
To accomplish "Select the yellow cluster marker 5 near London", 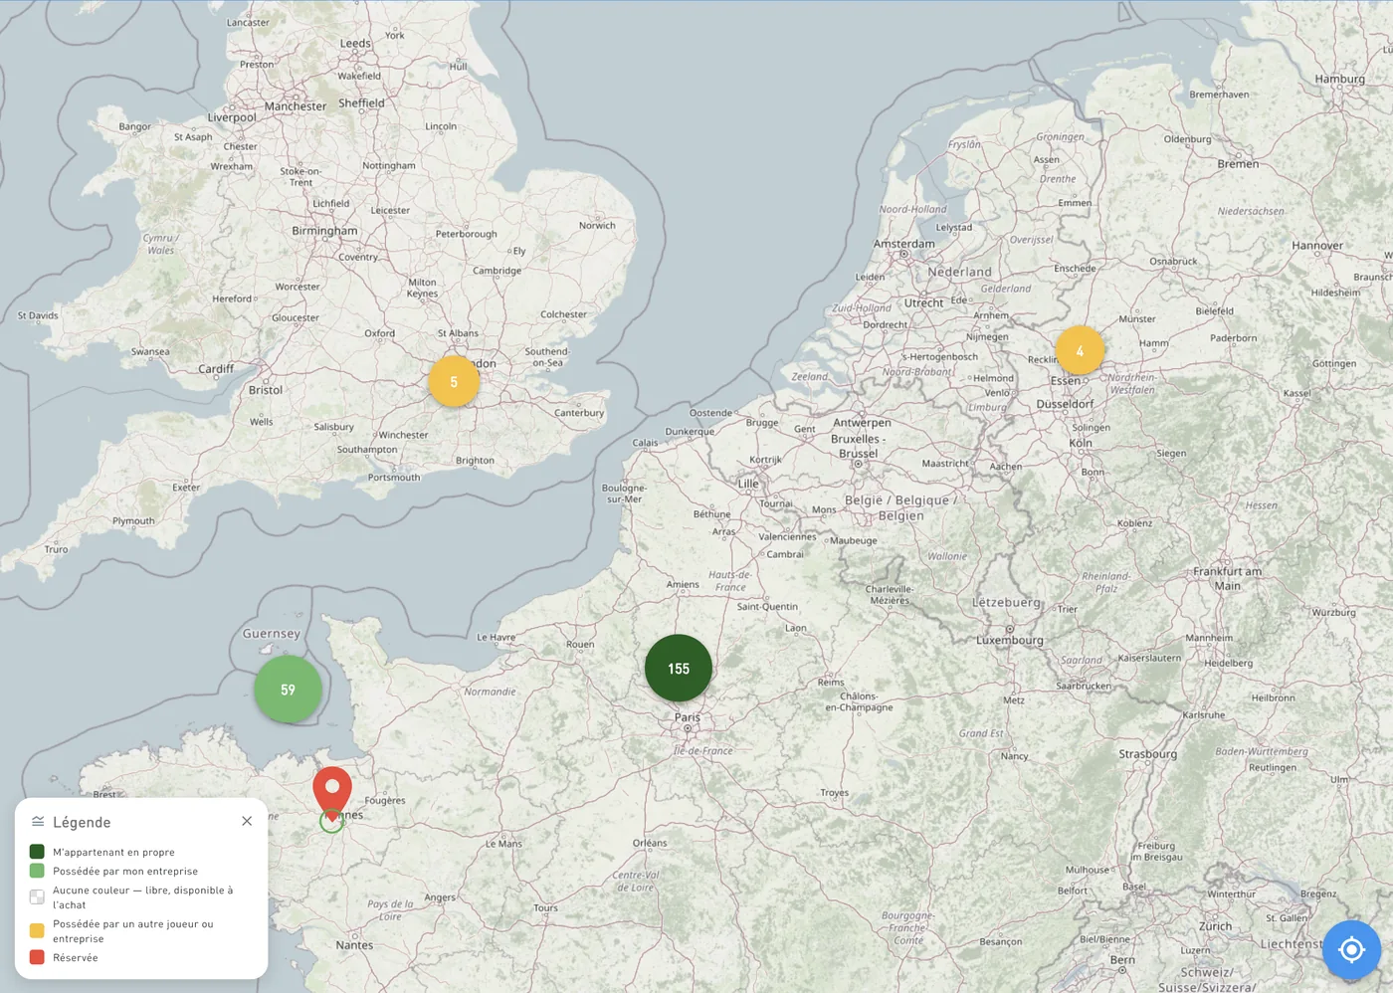I will (454, 382).
